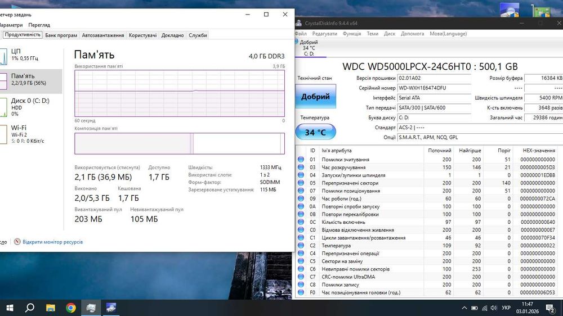The image size is (563, 316).
Task: Click the Serial ATA interface field
Action: (x=434, y=98)
